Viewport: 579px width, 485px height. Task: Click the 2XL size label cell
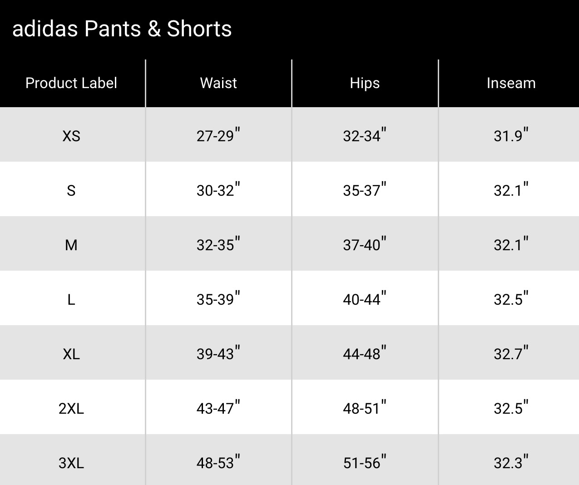point(71,408)
